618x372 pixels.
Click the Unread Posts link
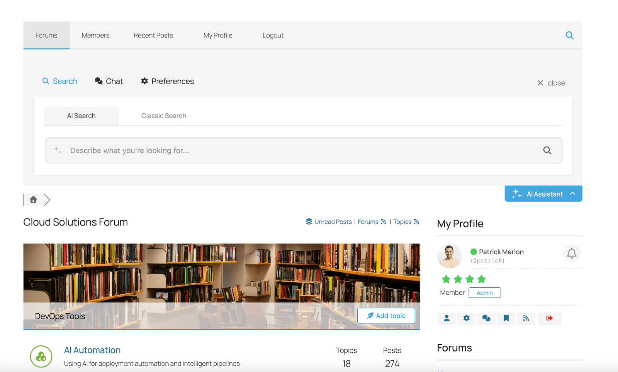pyautogui.click(x=333, y=222)
